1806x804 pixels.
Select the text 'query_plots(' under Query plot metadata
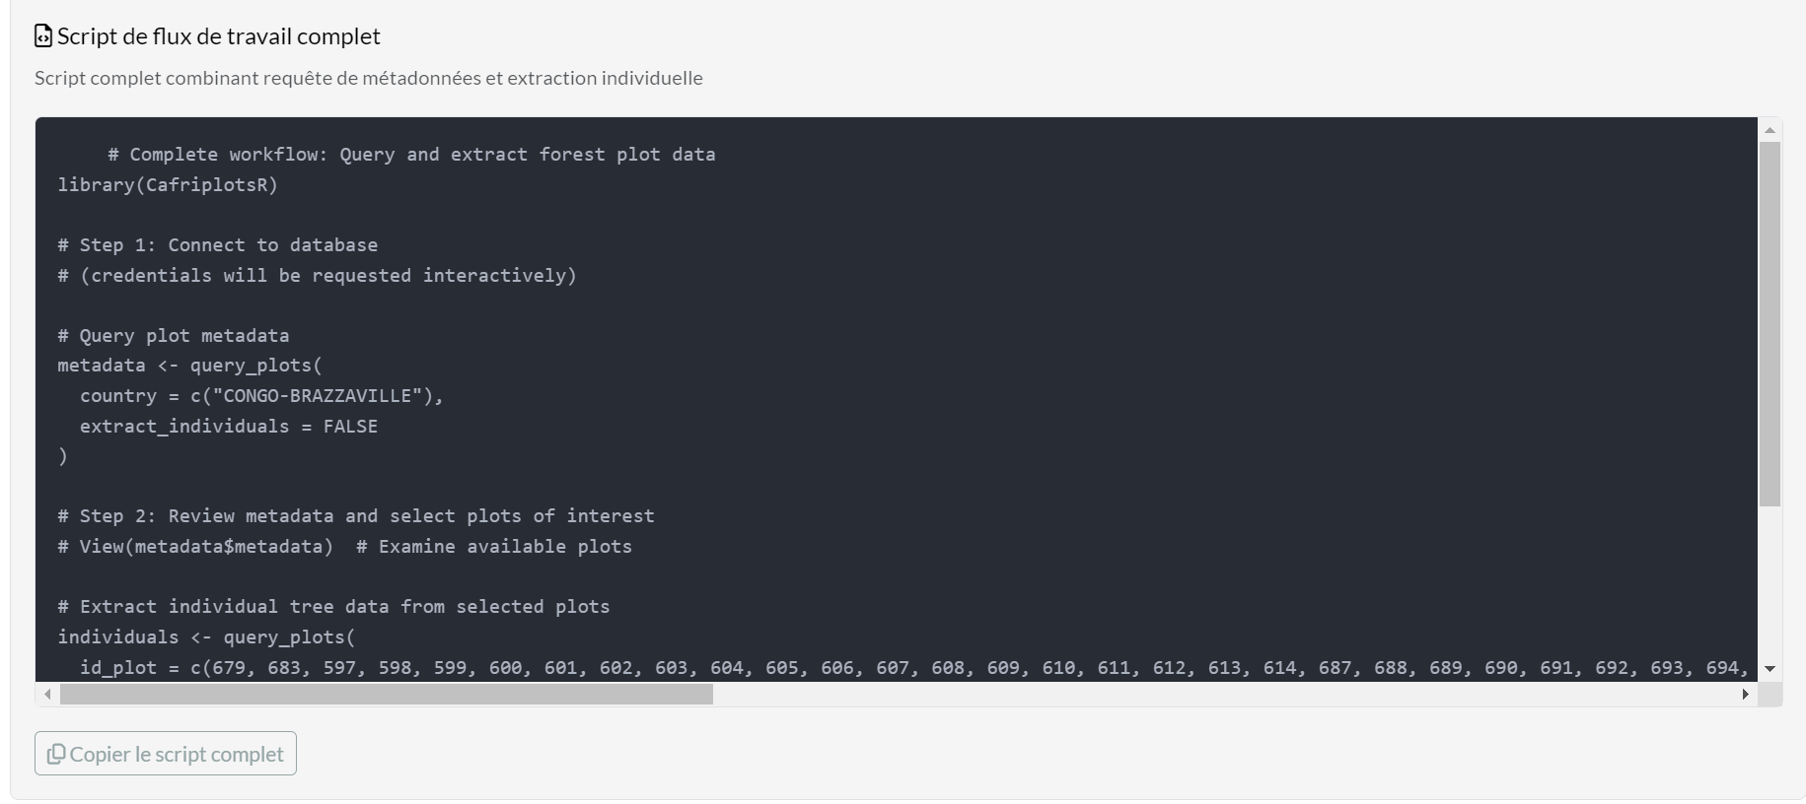tap(258, 366)
